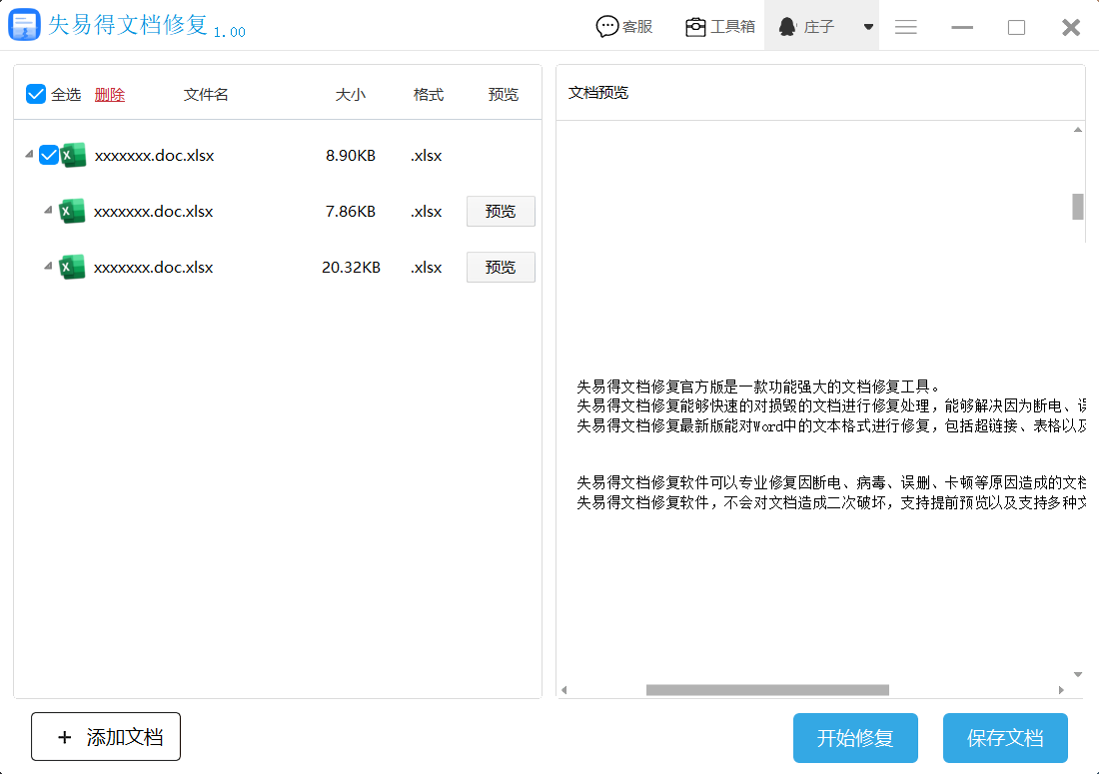1099x774 pixels.
Task: Open the hamburger menu icon in title bar
Action: pos(906,27)
